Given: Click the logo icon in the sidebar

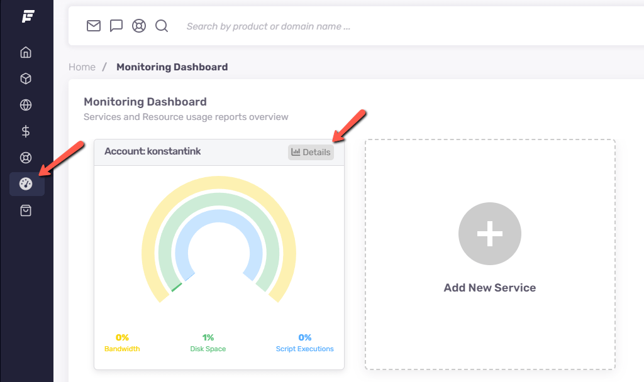Looking at the screenshot, I should tap(27, 17).
